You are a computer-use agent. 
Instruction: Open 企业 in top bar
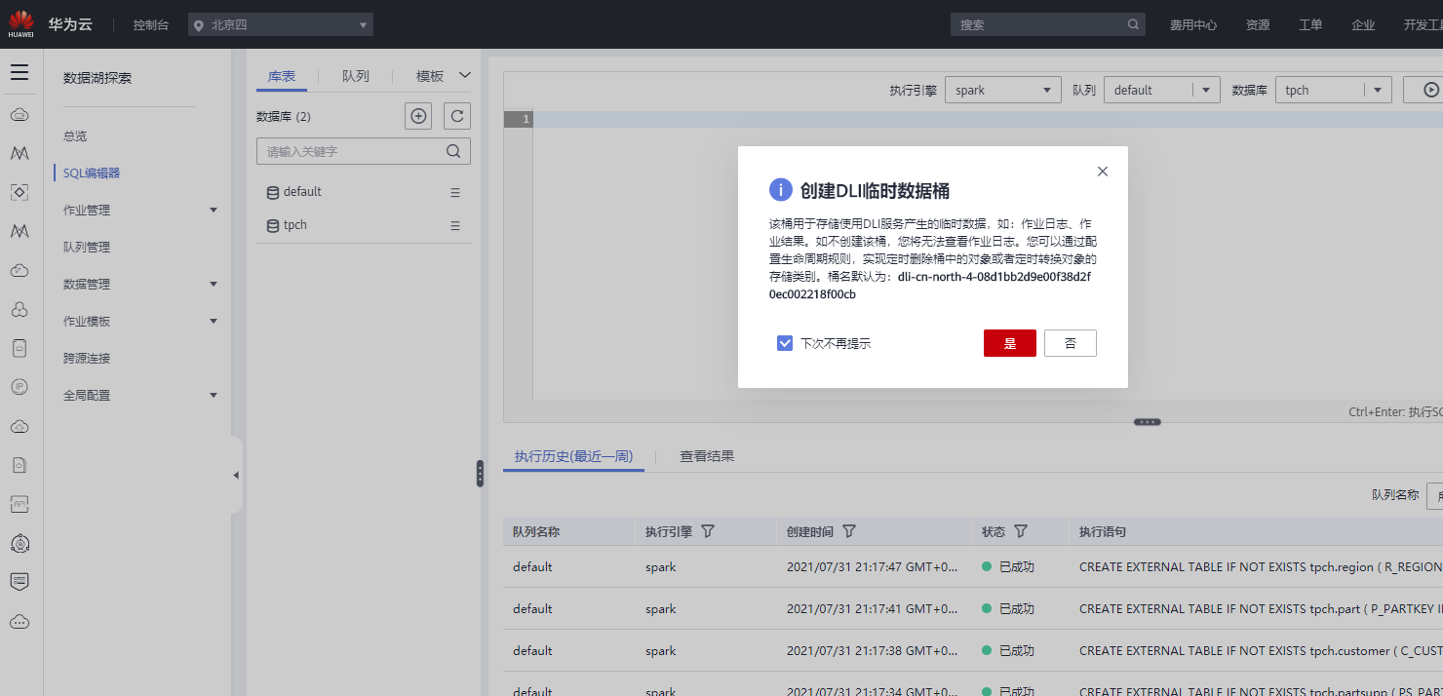1363,25
